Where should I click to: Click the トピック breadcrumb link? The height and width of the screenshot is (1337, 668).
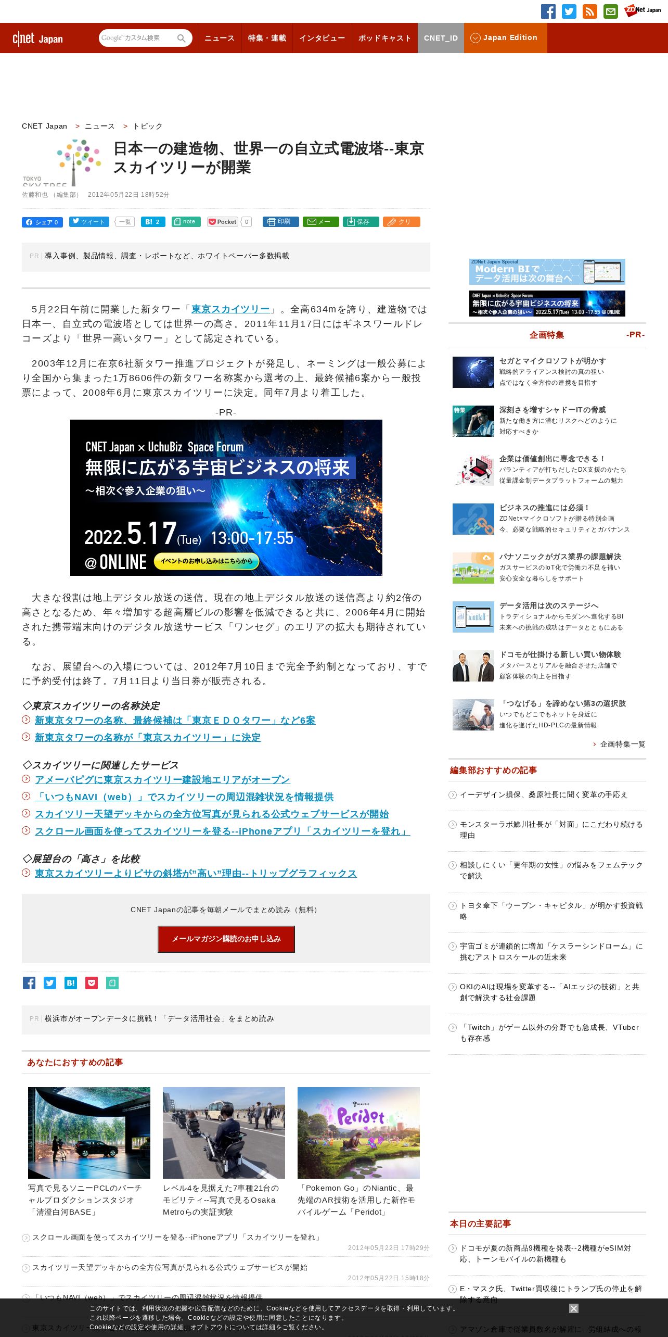(x=148, y=126)
